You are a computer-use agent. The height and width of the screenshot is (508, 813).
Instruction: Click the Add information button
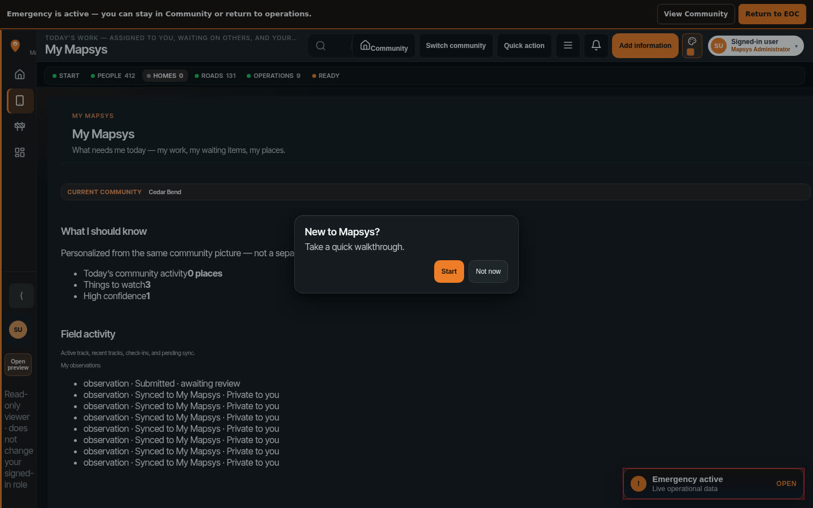[645, 46]
